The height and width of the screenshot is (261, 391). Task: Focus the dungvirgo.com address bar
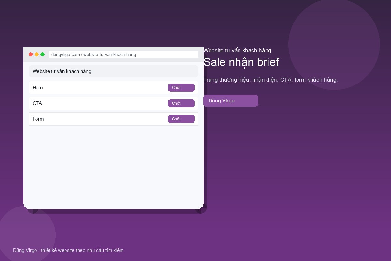tap(123, 54)
